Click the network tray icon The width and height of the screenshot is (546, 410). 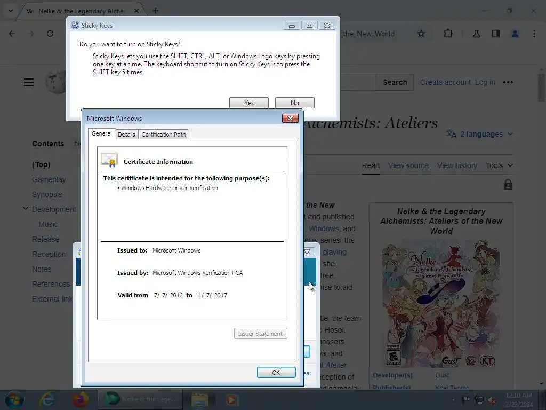click(x=479, y=400)
